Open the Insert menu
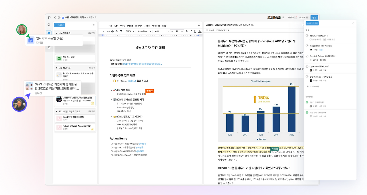 pyautogui.click(x=130, y=26)
